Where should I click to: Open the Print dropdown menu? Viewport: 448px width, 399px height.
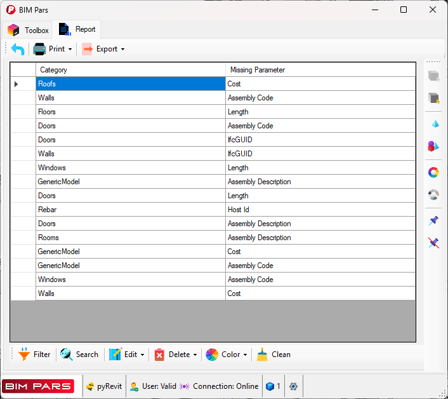[53, 49]
